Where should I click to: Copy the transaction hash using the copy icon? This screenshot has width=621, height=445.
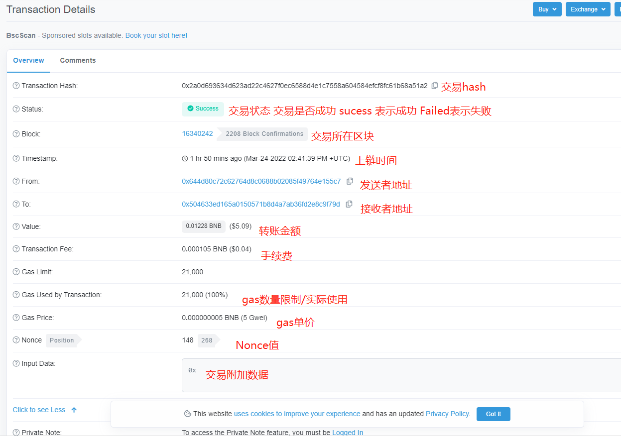(435, 86)
